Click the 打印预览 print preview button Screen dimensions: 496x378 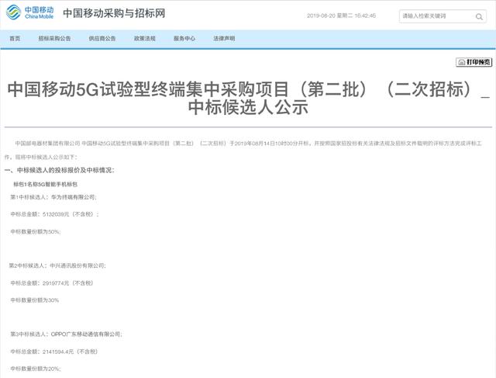474,62
